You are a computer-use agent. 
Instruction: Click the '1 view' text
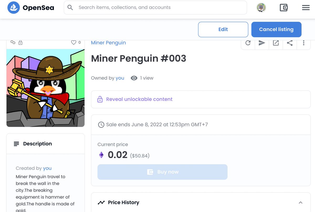coord(147,78)
